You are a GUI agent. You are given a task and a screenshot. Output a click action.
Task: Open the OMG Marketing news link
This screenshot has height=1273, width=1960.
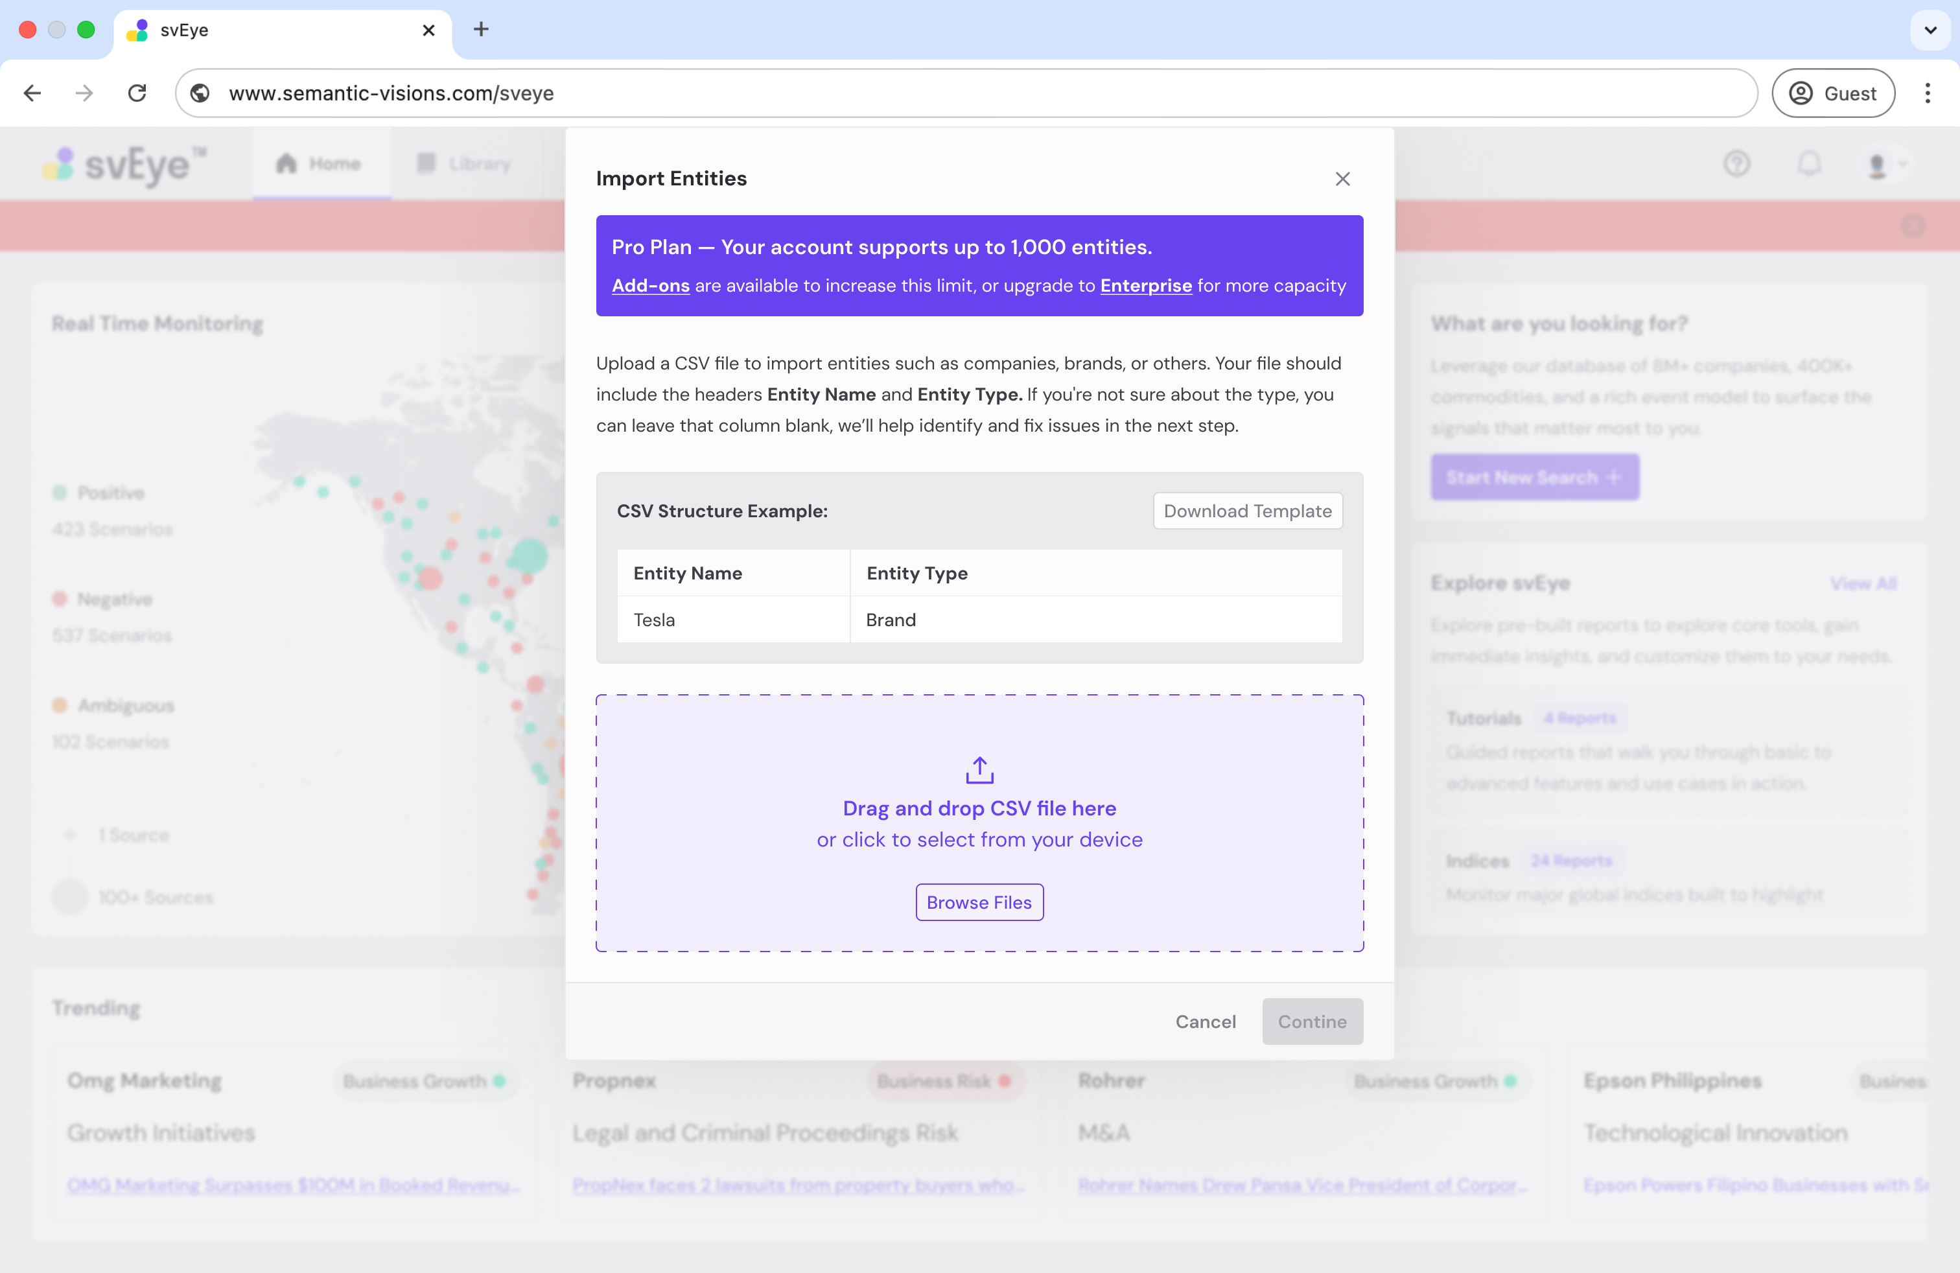[293, 1185]
